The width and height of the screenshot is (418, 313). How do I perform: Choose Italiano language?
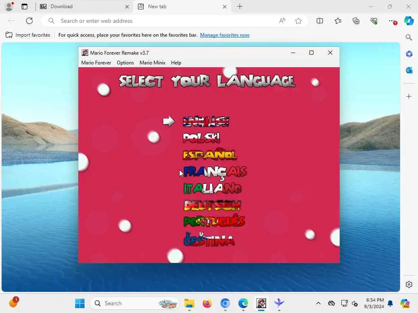pyautogui.click(x=212, y=188)
